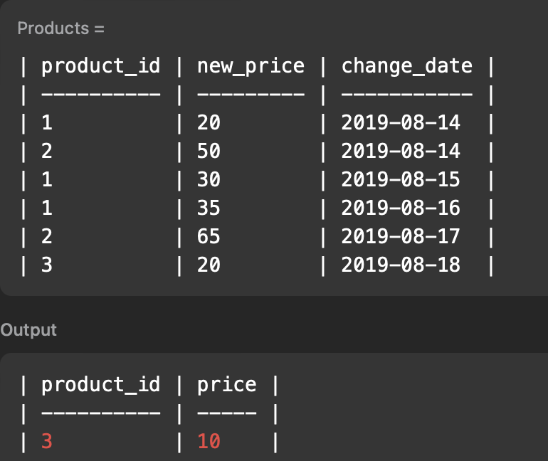
Task: Pick the 2019-08-17 date cell
Action: click(x=401, y=236)
